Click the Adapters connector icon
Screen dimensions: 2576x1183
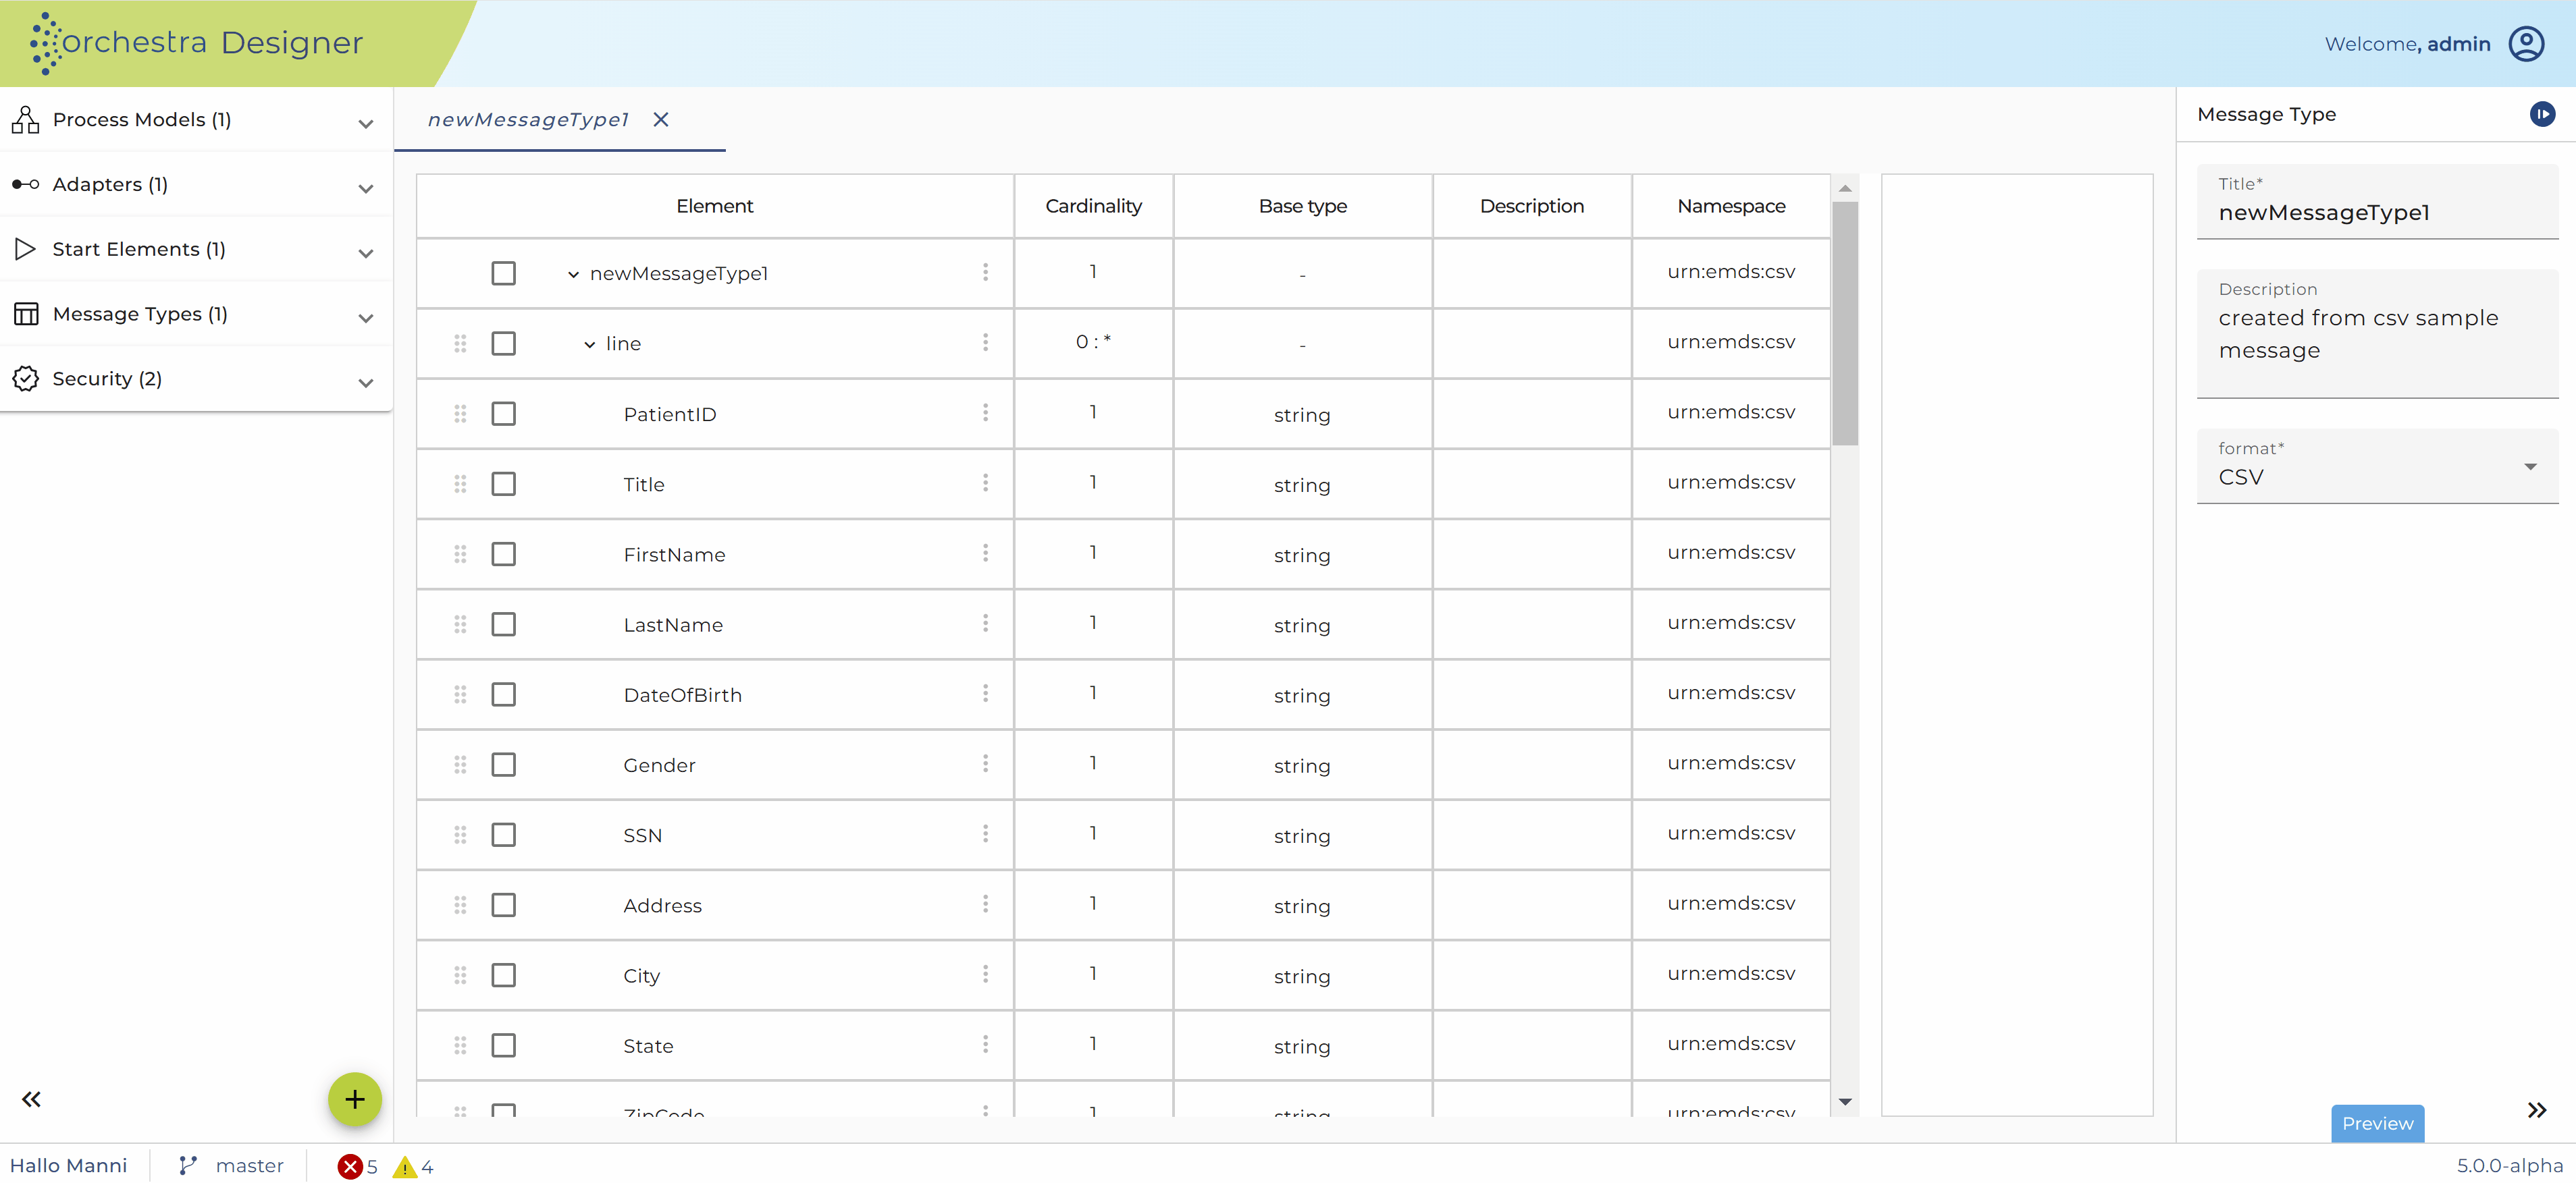point(26,185)
